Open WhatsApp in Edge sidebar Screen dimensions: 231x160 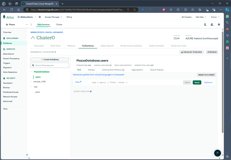coord(227,16)
